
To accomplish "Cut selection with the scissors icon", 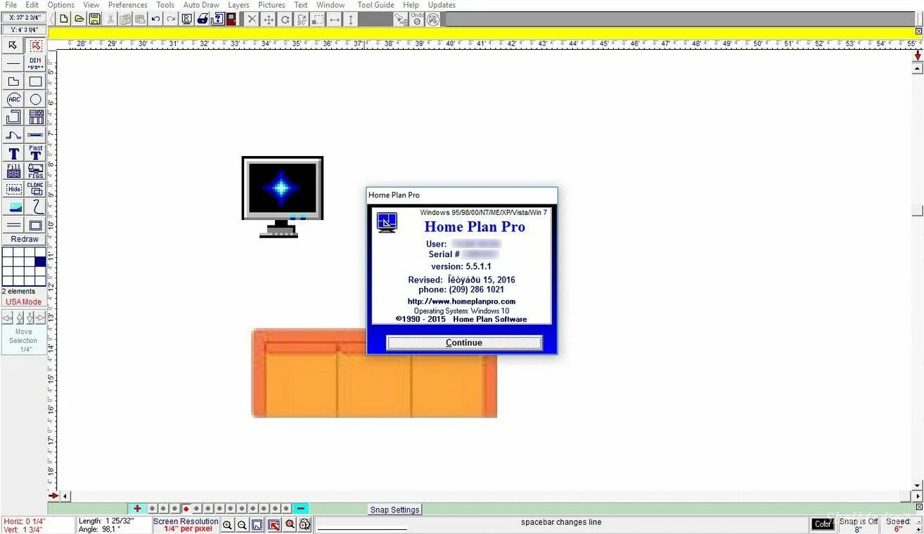I will click(110, 19).
